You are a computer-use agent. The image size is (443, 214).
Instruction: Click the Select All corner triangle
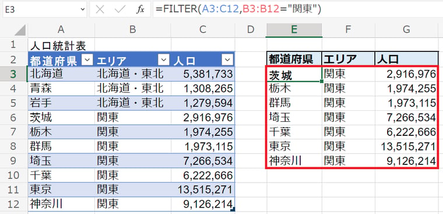pos(20,30)
